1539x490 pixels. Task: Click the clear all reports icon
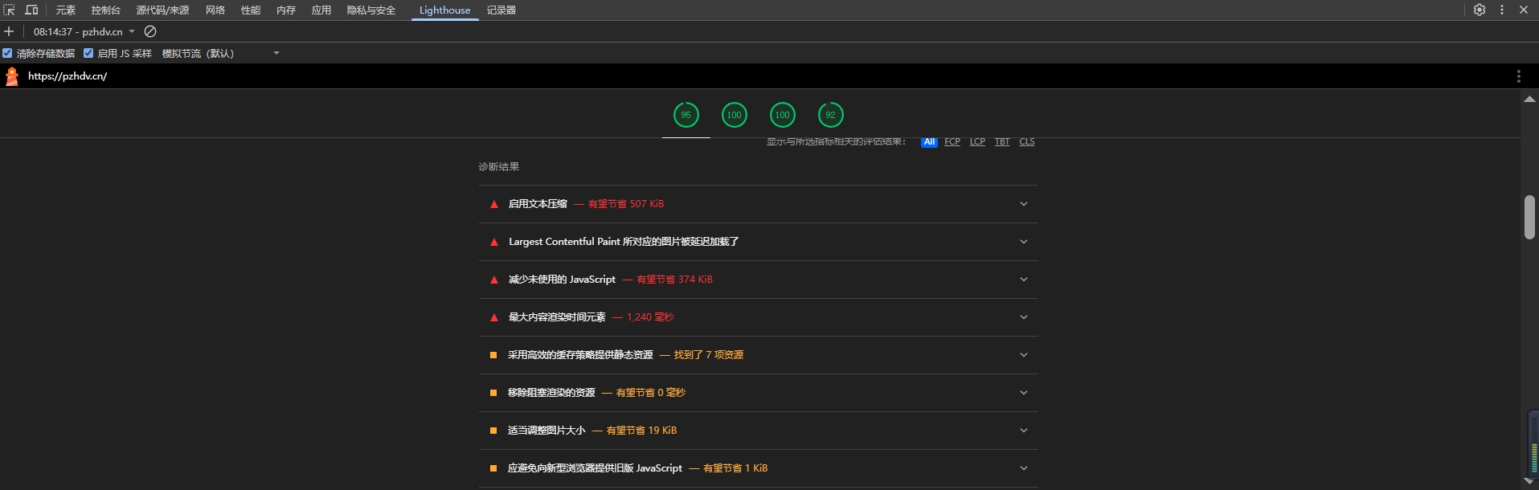click(150, 32)
